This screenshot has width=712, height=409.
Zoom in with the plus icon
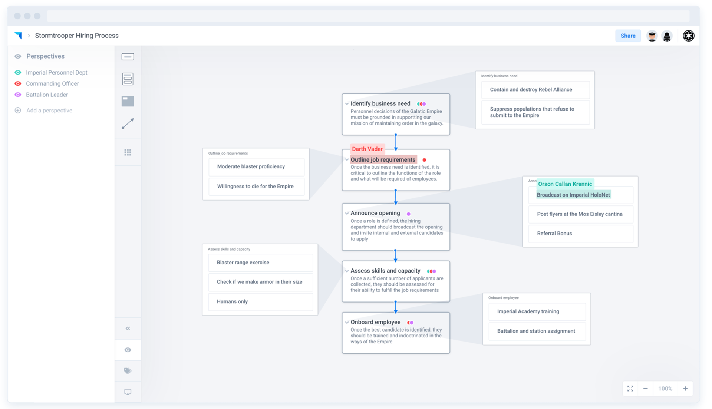685,389
